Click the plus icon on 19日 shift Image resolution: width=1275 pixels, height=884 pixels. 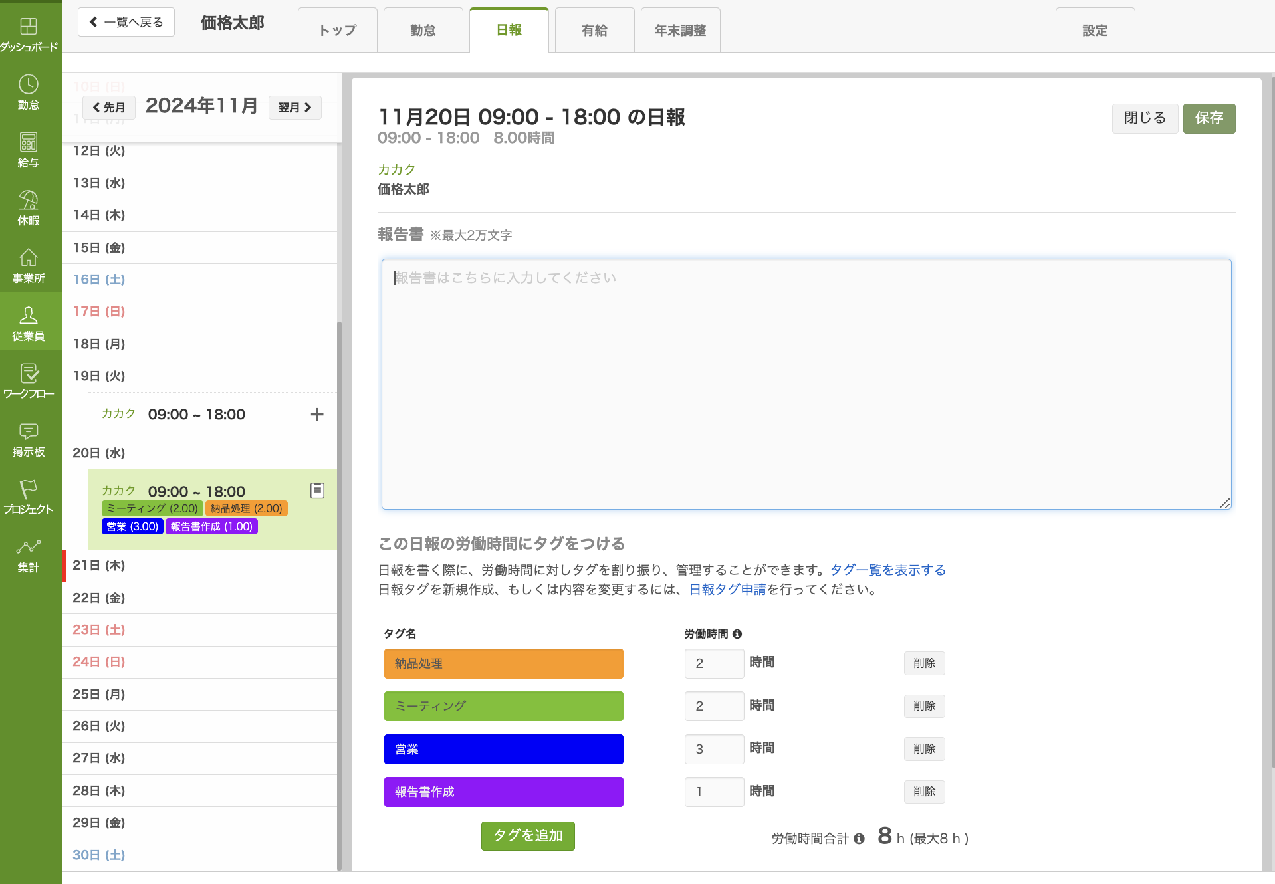tap(317, 415)
